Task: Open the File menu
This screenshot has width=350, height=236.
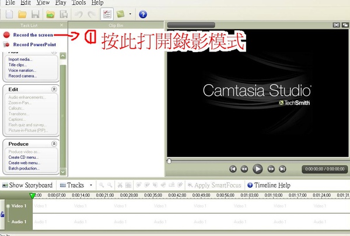Action: (x=10, y=3)
